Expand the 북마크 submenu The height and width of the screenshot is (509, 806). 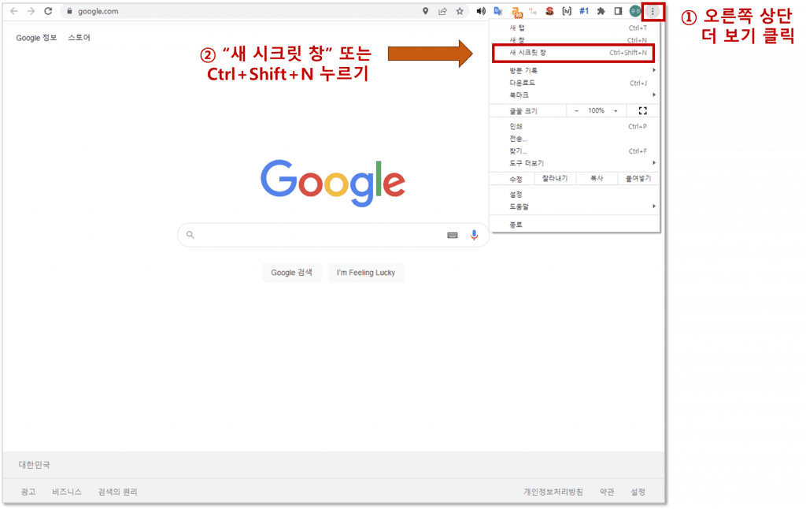click(x=575, y=95)
